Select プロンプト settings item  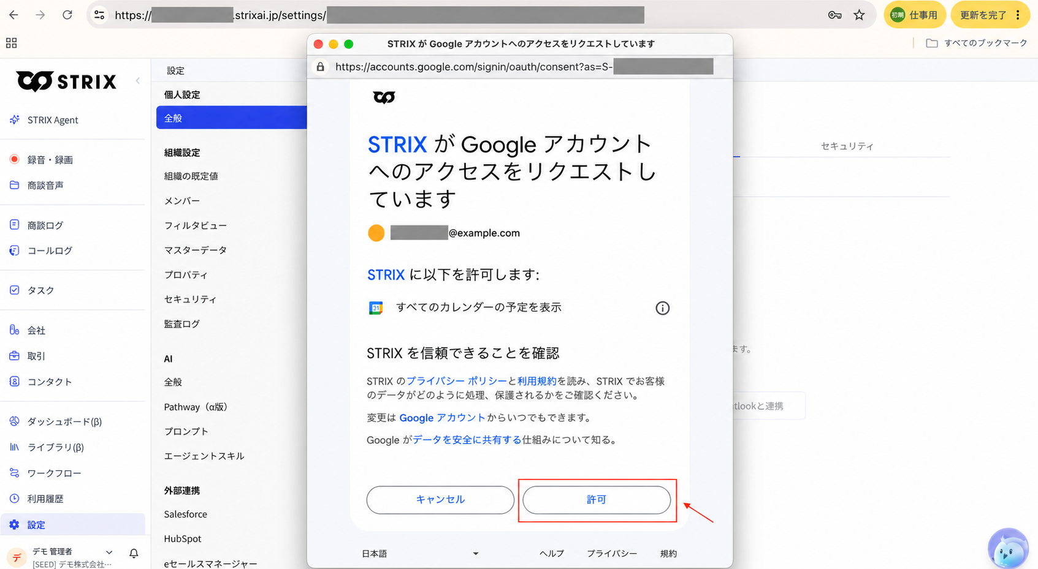pyautogui.click(x=186, y=431)
